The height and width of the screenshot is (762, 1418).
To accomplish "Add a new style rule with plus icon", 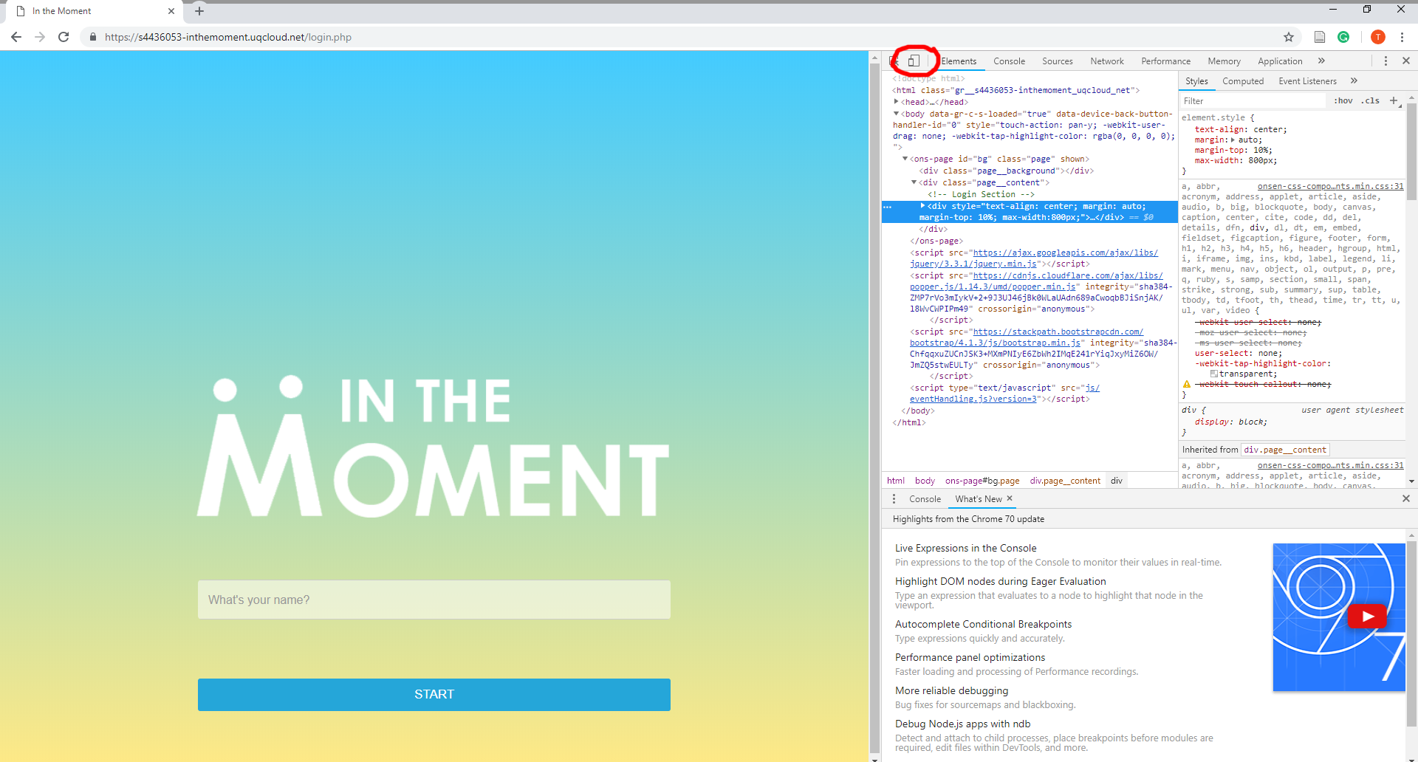I will point(1394,100).
